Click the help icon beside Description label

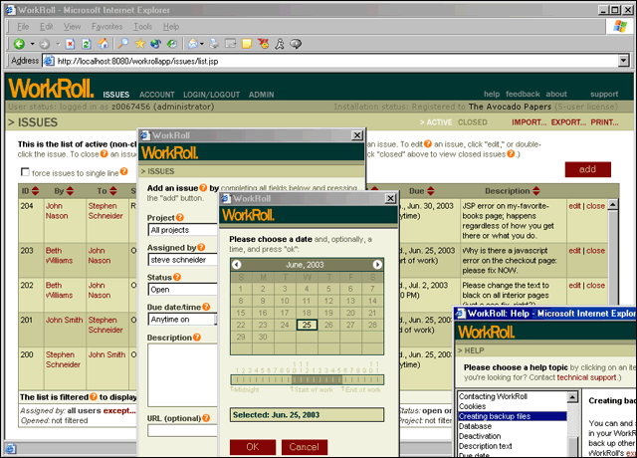click(197, 337)
